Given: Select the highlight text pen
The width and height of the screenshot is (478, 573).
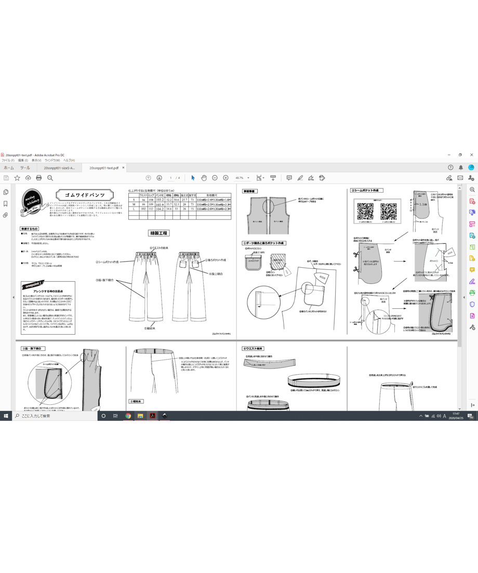Looking at the screenshot, I should 300,178.
